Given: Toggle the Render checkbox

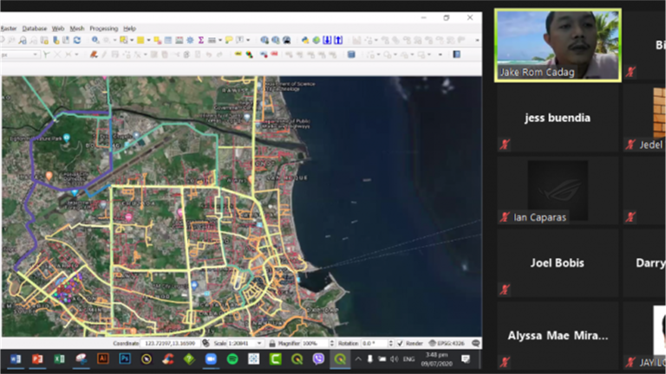Looking at the screenshot, I should [400, 343].
